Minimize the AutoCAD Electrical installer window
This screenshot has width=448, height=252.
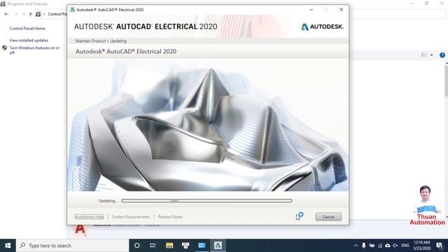pyautogui.click(x=311, y=9)
